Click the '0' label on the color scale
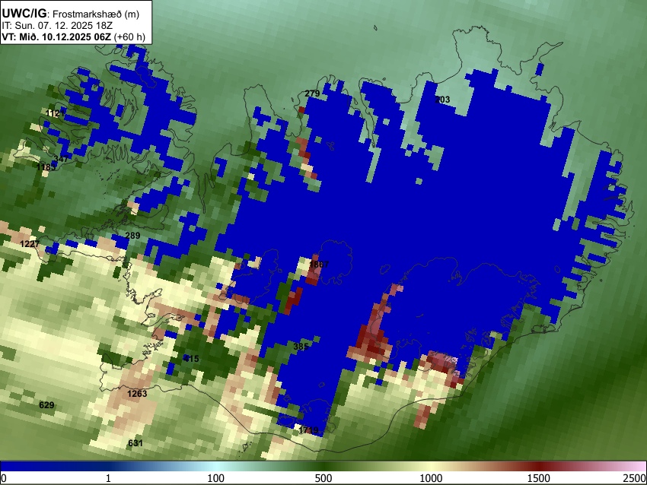Screen dimensions: 647x485 [4, 478]
